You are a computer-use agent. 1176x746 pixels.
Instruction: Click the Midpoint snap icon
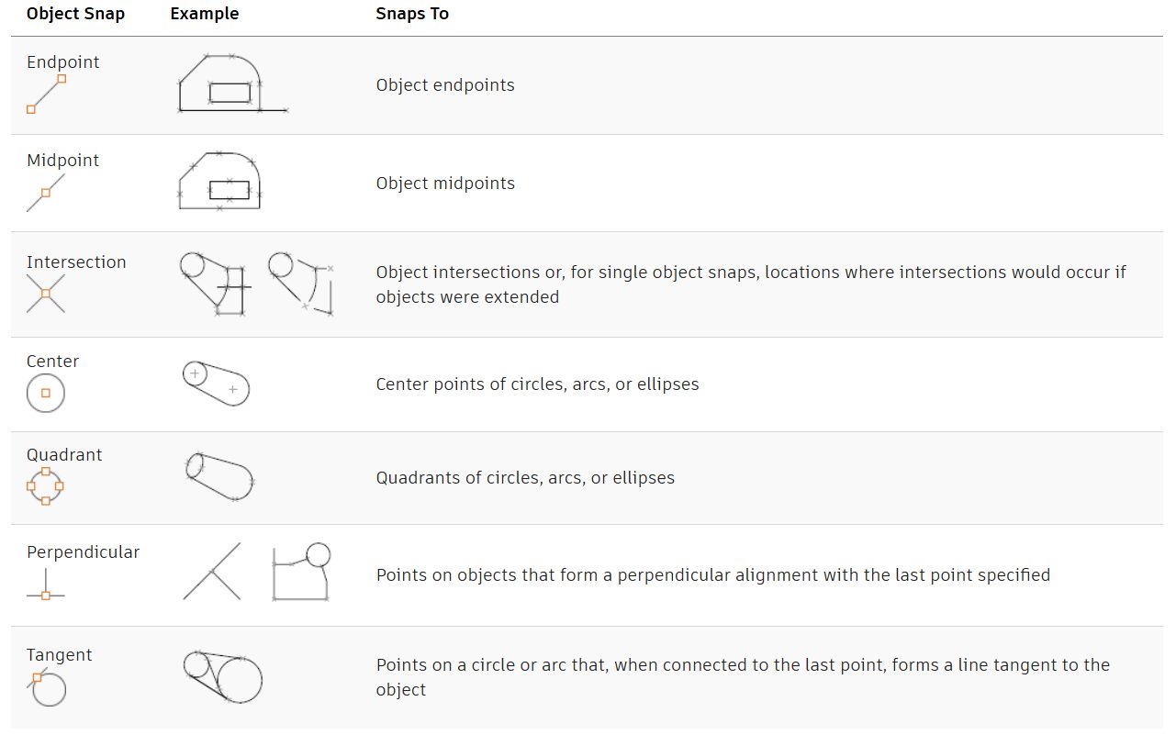click(x=46, y=193)
